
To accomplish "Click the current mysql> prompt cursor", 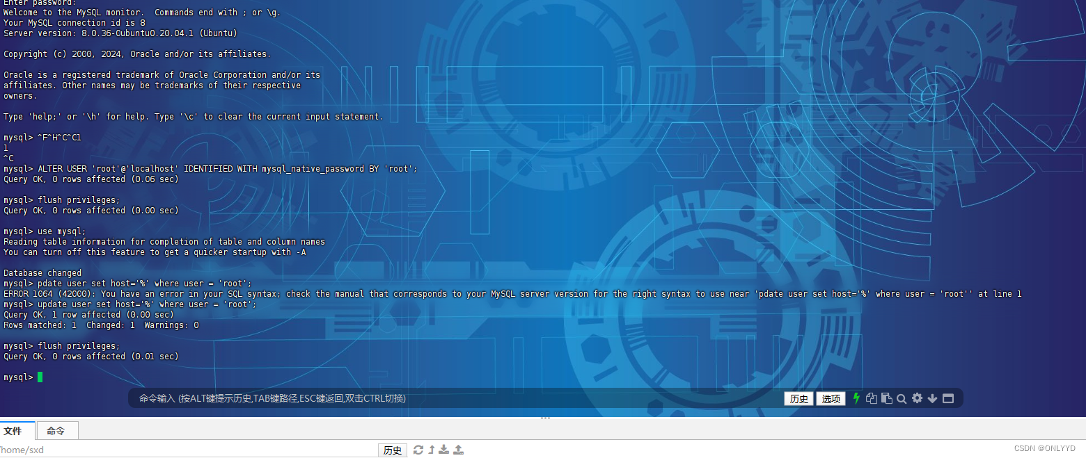I will point(40,377).
